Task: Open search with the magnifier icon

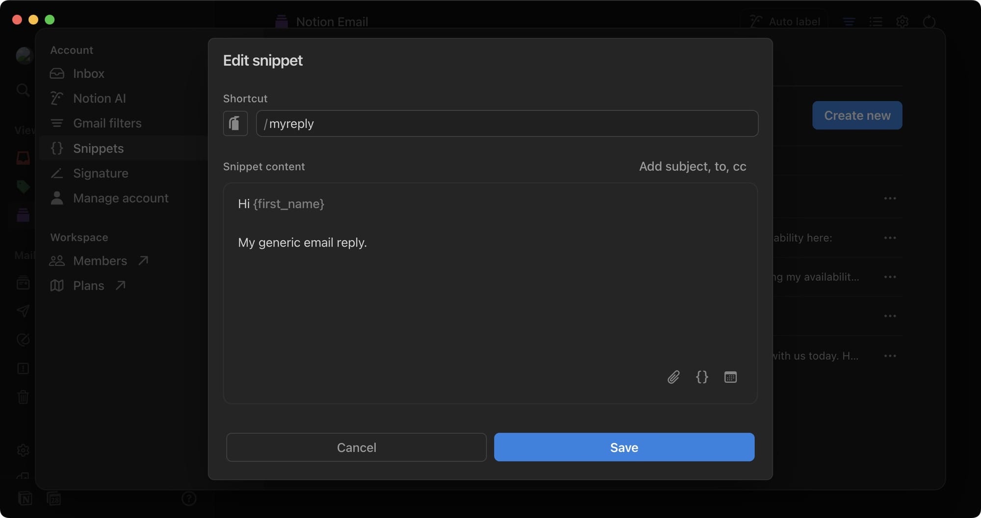Action: tap(23, 90)
